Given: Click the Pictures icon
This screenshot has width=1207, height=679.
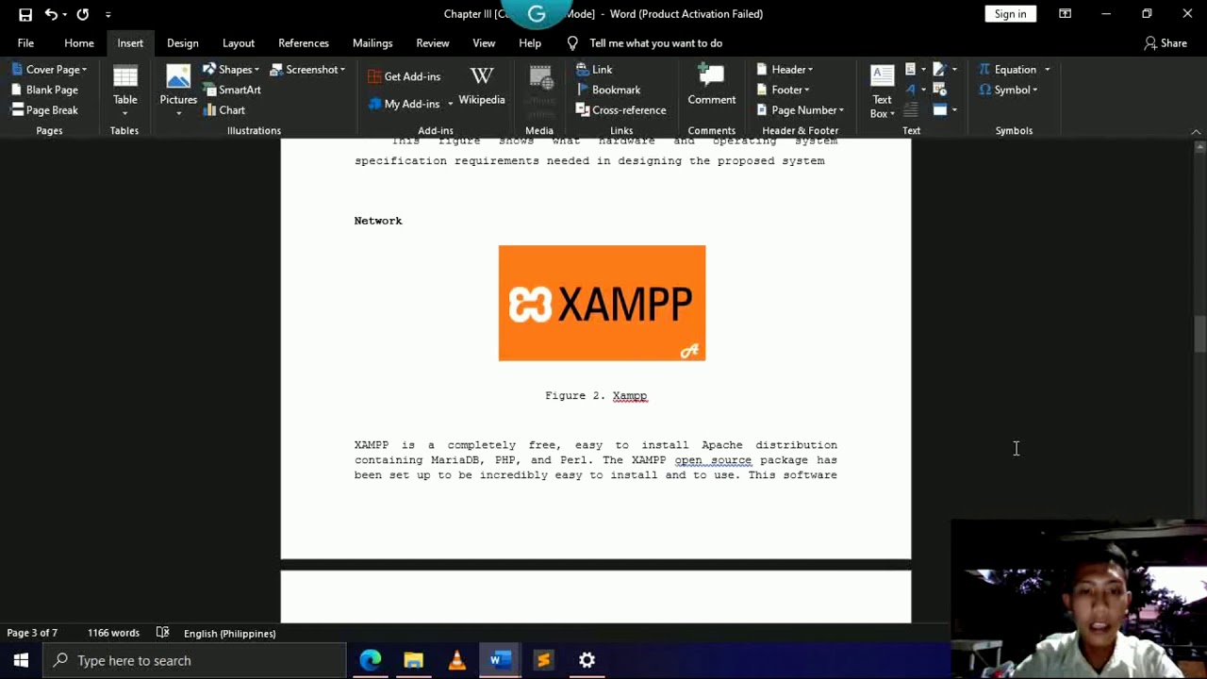Looking at the screenshot, I should tap(178, 79).
